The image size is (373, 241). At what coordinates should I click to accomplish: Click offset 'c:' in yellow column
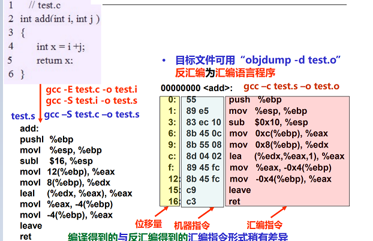point(172,156)
